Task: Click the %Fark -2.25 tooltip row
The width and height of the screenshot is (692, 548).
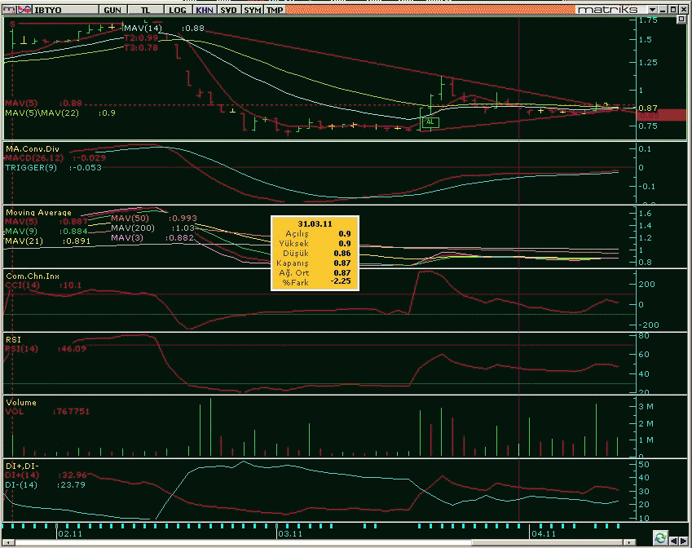Action: click(315, 282)
